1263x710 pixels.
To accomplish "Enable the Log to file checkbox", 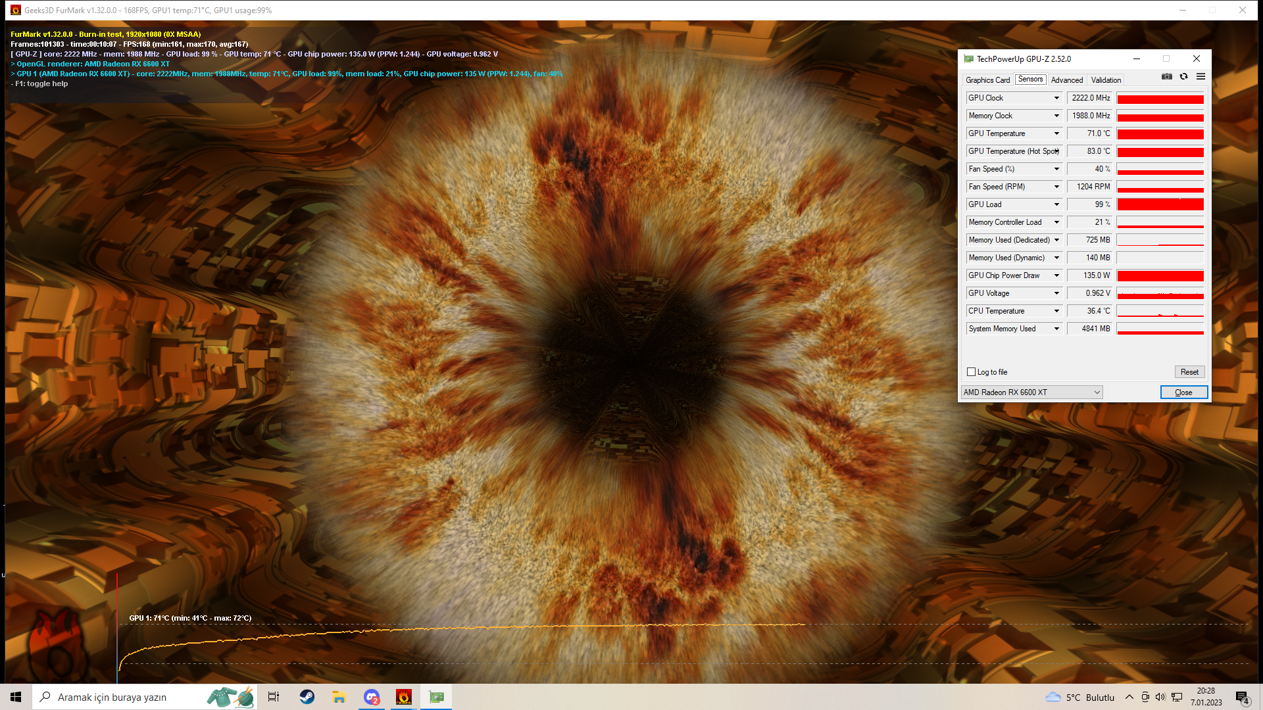I will 972,372.
